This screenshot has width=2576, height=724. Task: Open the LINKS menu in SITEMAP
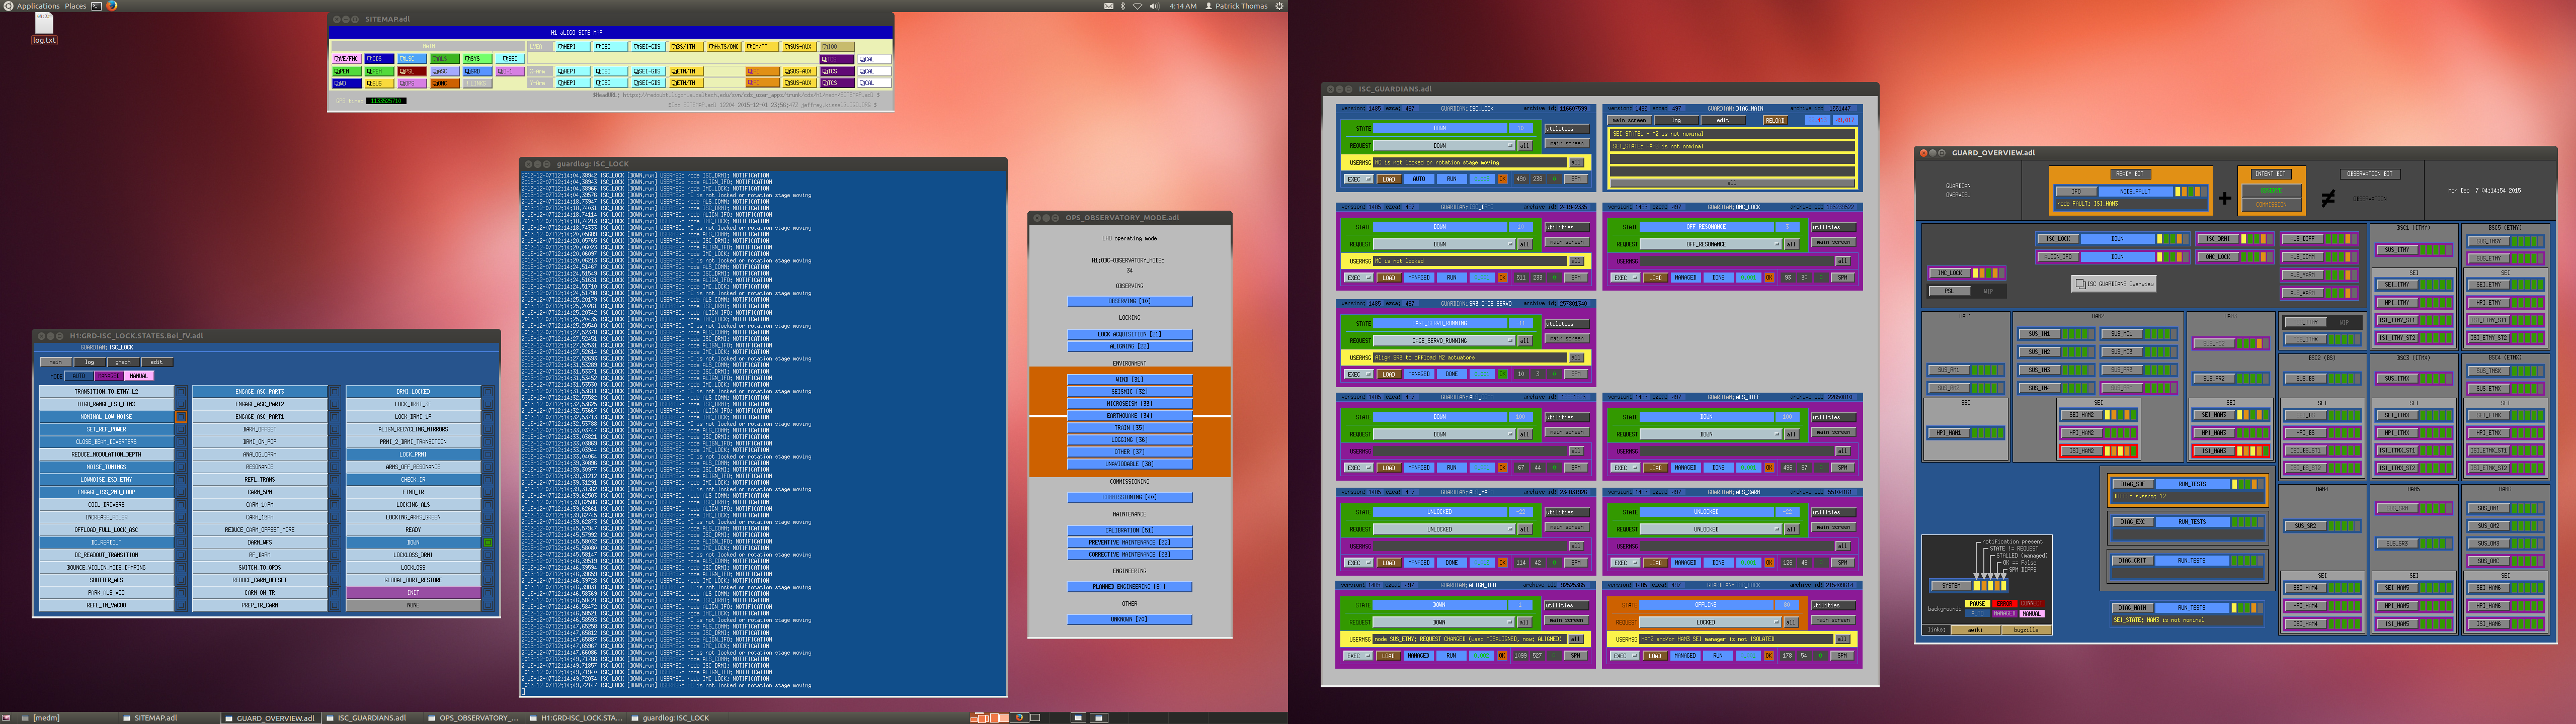click(478, 84)
